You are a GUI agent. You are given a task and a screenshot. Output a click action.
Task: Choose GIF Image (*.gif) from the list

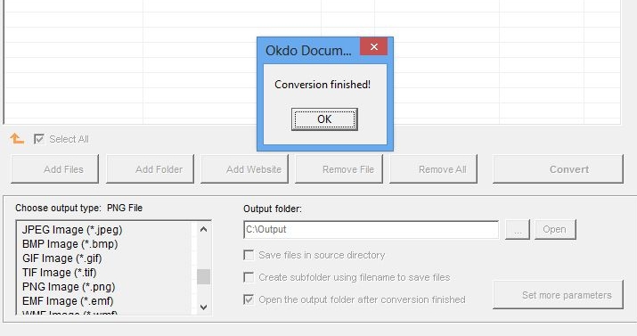pos(62,258)
